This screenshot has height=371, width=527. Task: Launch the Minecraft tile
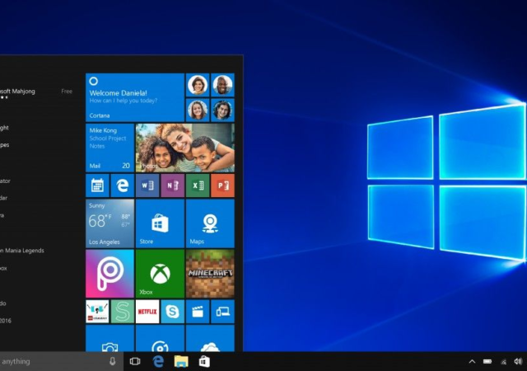[210, 274]
